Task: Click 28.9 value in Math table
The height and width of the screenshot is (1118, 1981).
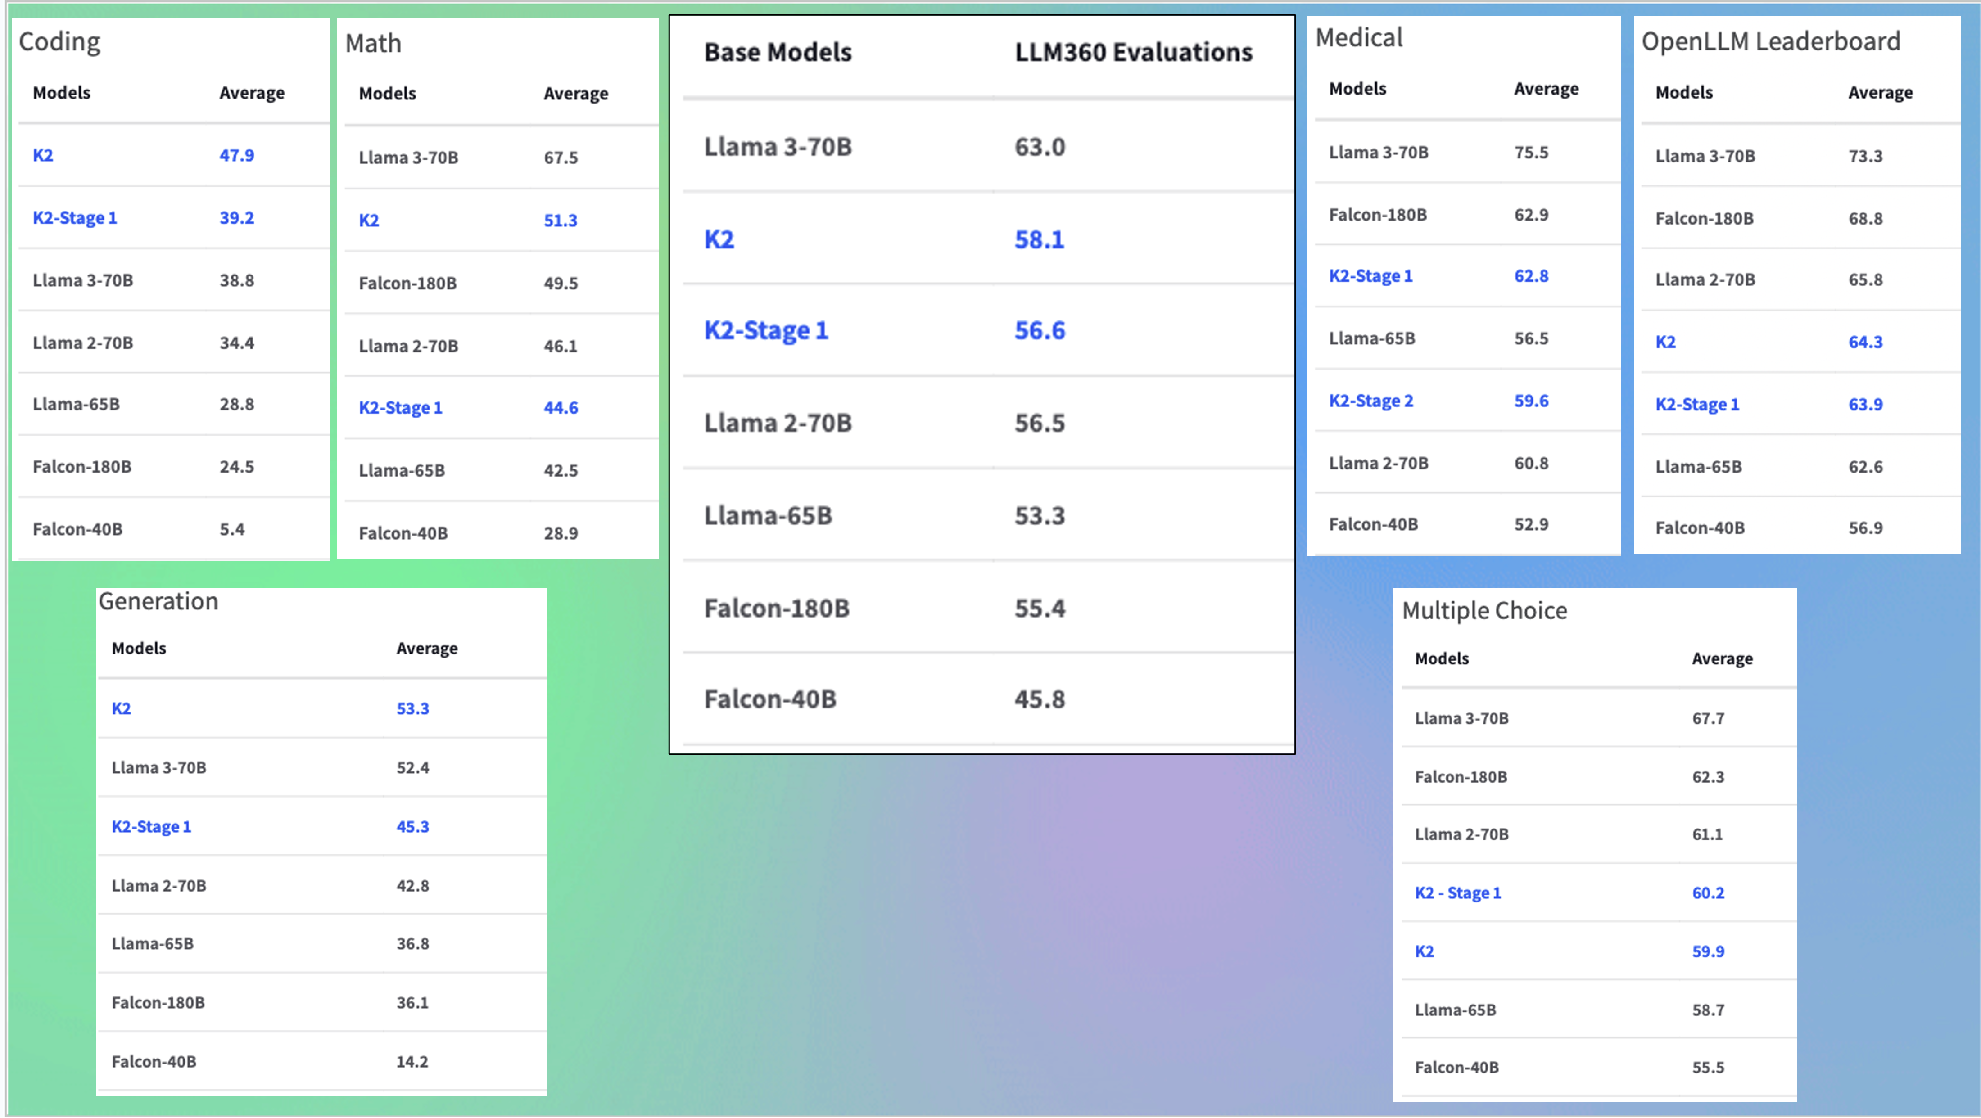Action: pyautogui.click(x=561, y=533)
